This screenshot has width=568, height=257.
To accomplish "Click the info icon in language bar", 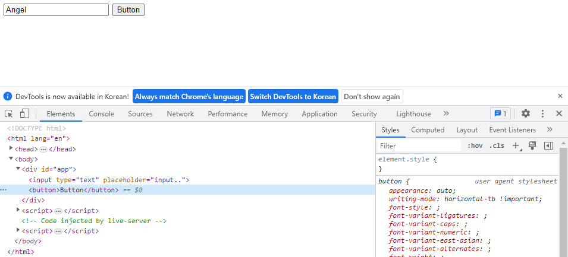I will coord(8,97).
